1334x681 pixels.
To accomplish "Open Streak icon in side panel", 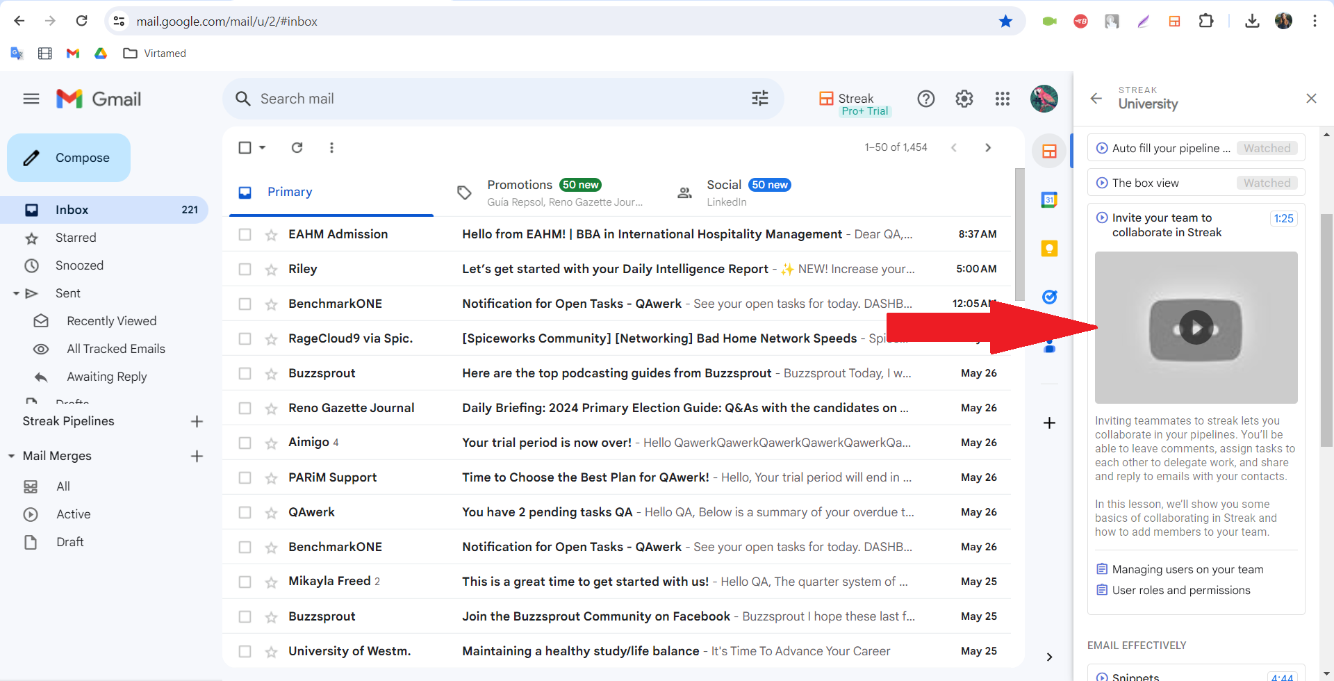I will click(x=1049, y=151).
